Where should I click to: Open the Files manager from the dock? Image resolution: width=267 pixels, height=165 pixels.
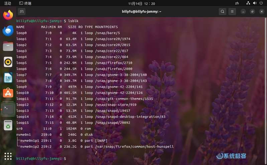click(x=8, y=46)
